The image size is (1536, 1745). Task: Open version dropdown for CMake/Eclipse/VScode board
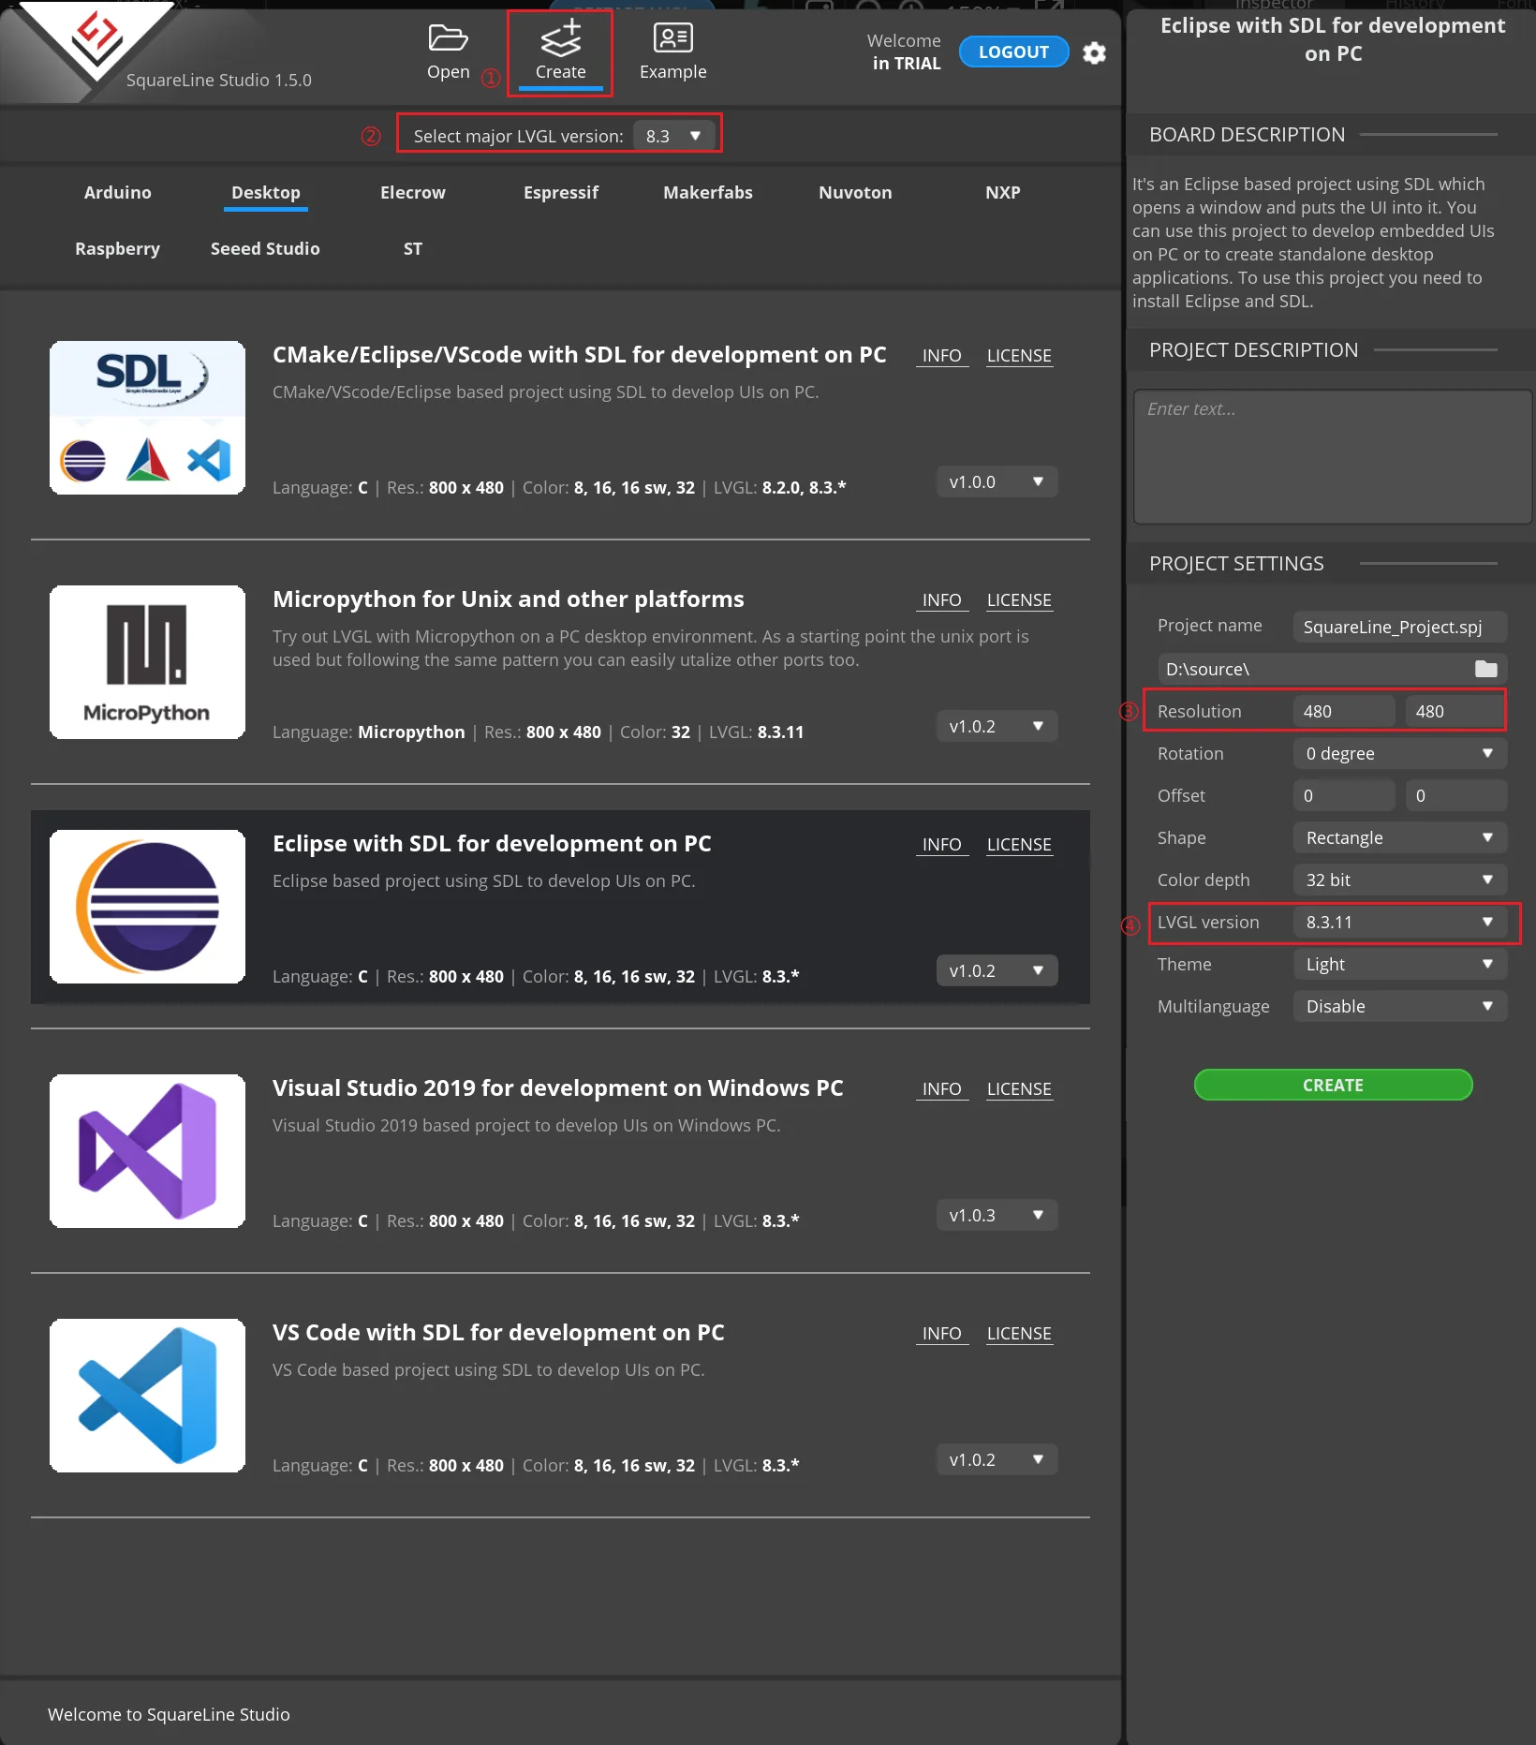[x=997, y=482]
